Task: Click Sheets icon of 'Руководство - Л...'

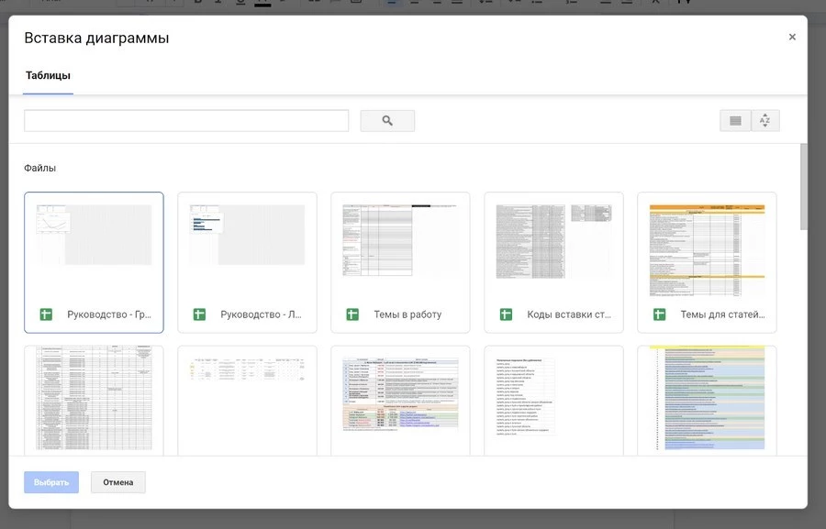Action: pyautogui.click(x=200, y=314)
